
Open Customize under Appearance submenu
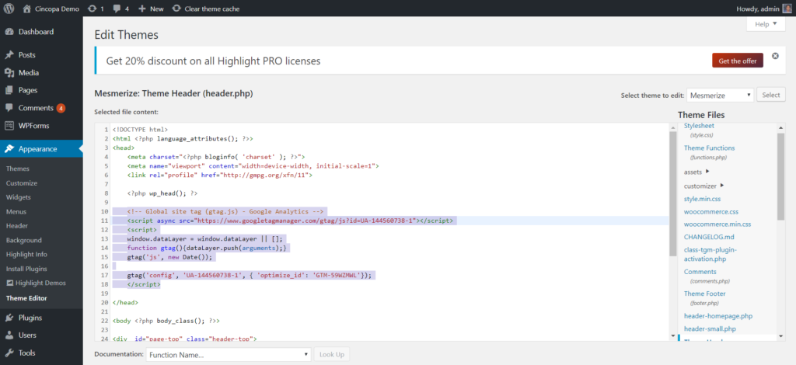tap(22, 183)
